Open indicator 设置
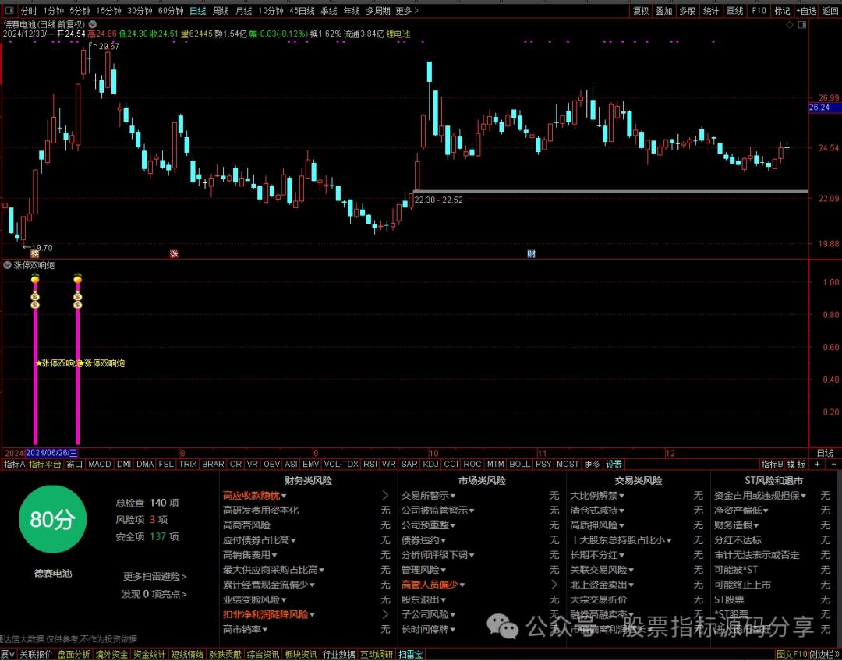Viewport: 842px width, 661px height. point(614,464)
